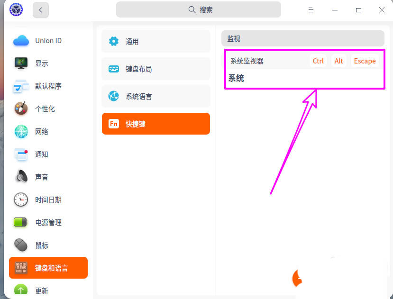Select the 鼠标 mouse settings icon
The height and width of the screenshot is (299, 393).
41,245
